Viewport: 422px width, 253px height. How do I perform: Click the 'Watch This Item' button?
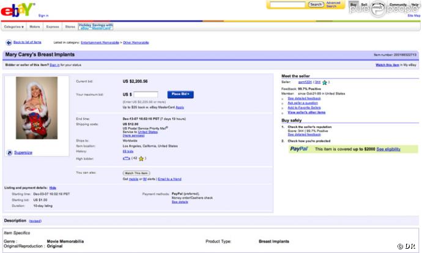click(136, 173)
